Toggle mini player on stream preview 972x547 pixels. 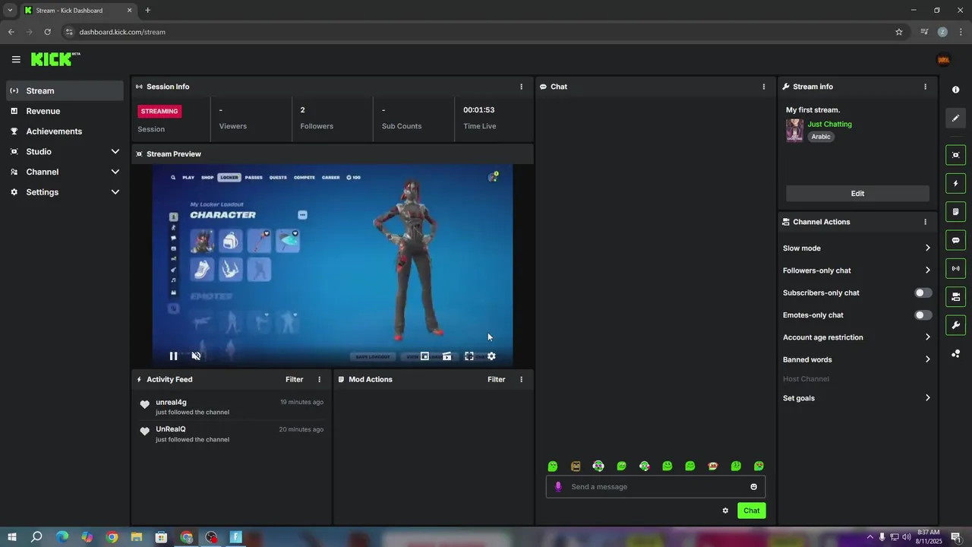click(424, 356)
